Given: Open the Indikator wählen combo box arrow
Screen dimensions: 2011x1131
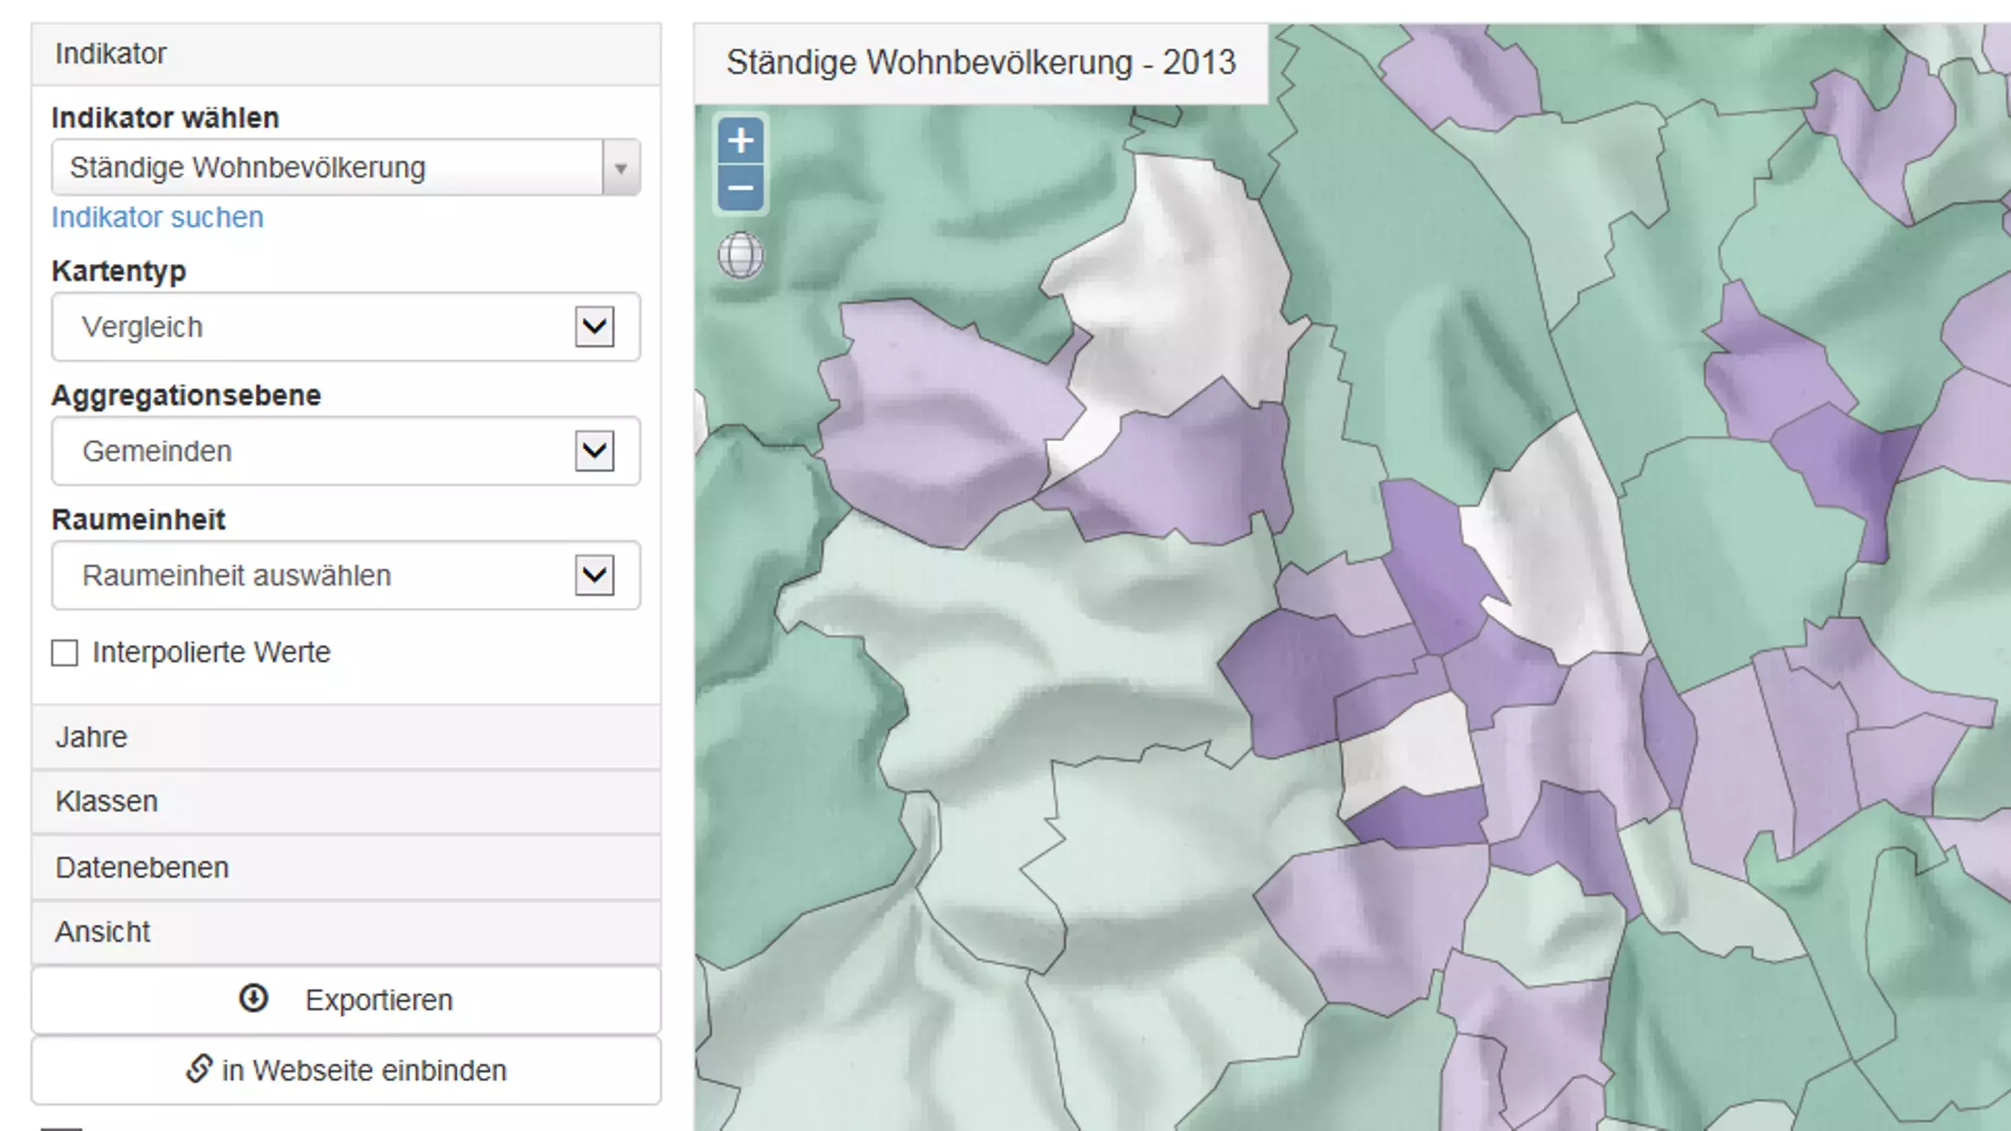Looking at the screenshot, I should click(x=621, y=167).
